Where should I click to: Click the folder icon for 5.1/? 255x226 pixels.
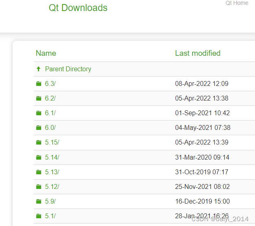(39, 216)
